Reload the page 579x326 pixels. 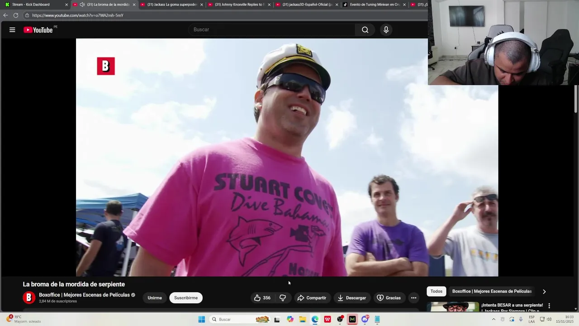pyautogui.click(x=16, y=15)
